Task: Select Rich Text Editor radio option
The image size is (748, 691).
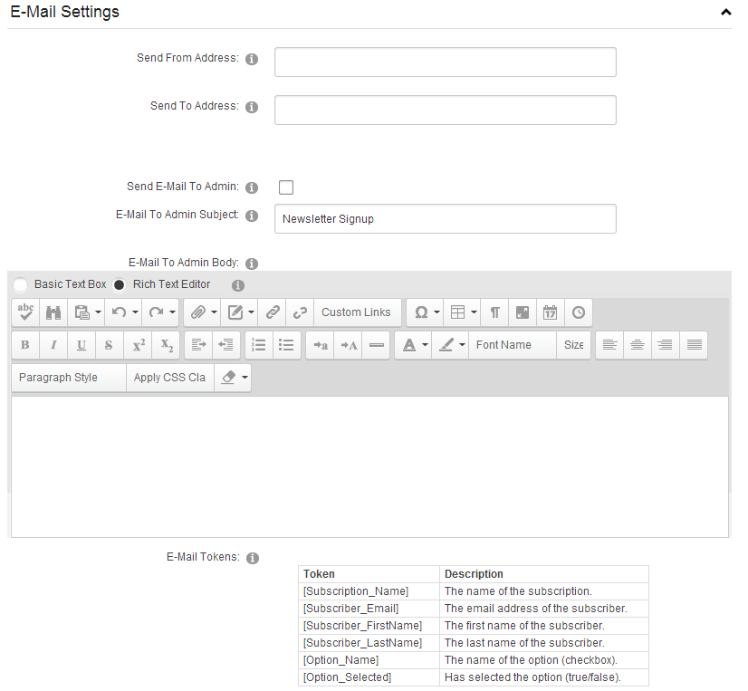Action: 119,285
